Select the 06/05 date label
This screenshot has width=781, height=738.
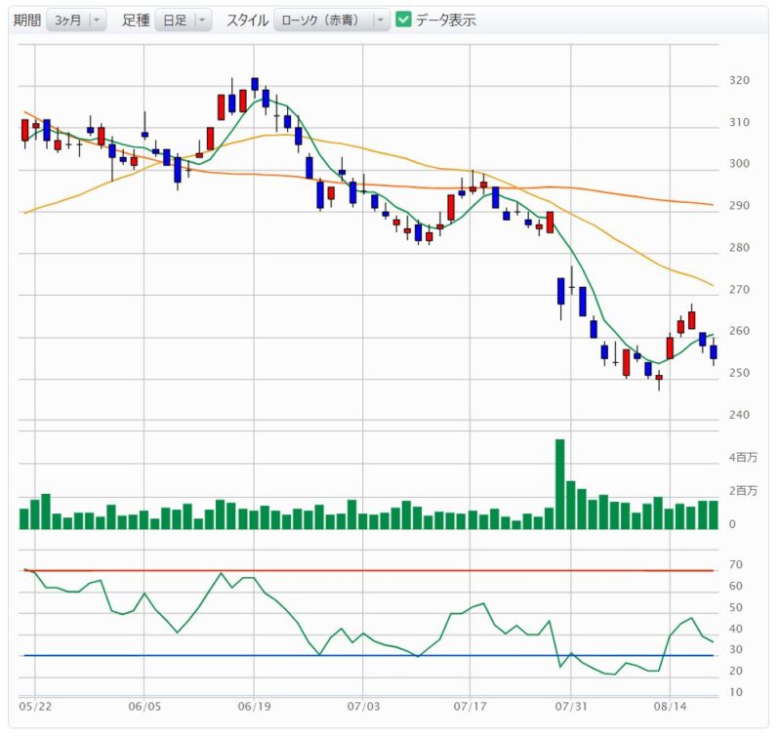point(144,707)
